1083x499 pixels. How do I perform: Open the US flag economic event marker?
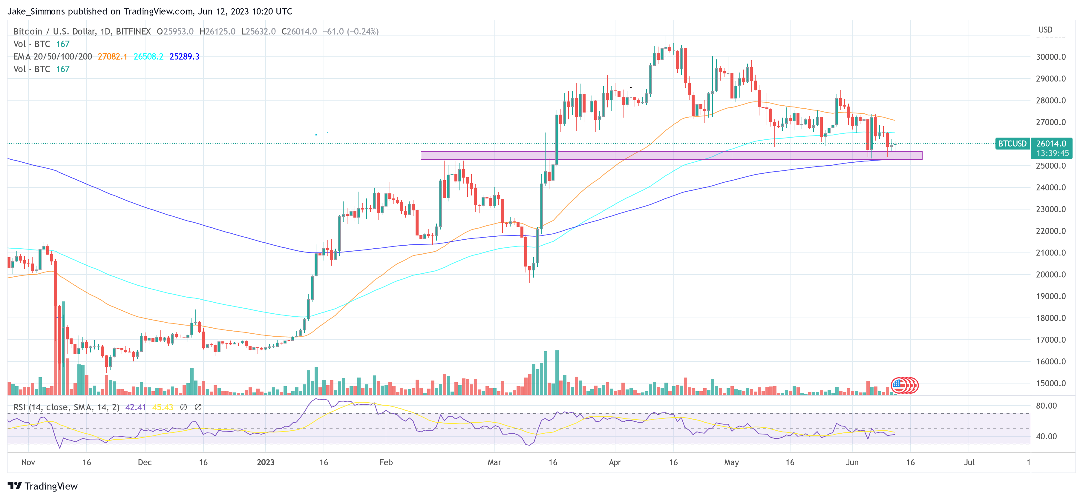tap(898, 385)
